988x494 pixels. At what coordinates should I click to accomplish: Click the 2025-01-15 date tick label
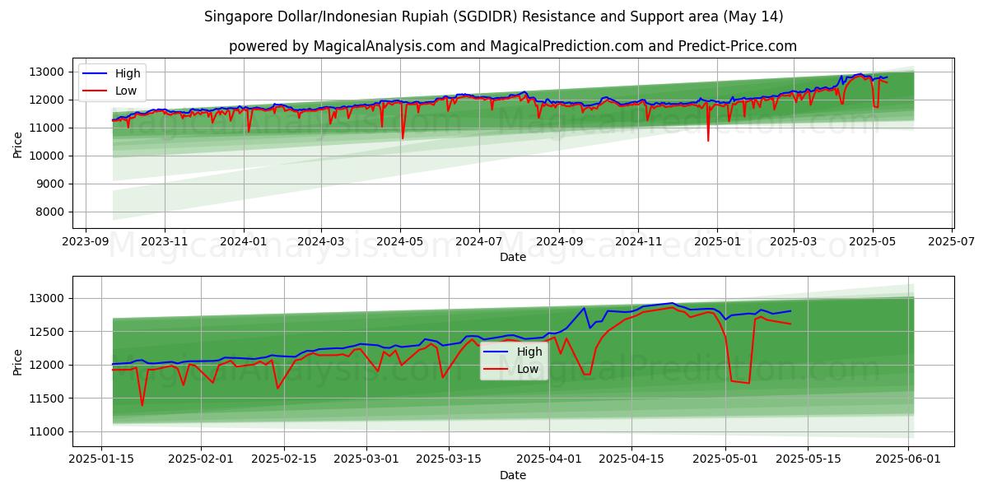click(x=101, y=460)
